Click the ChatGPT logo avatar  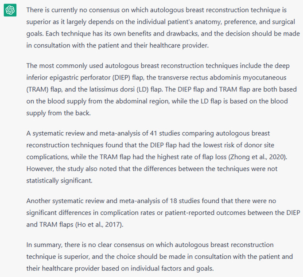(x=10, y=10)
